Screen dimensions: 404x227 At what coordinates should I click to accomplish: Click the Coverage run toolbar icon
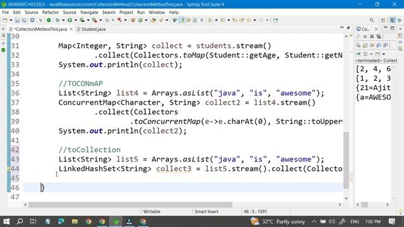pyautogui.click(x=82, y=20)
